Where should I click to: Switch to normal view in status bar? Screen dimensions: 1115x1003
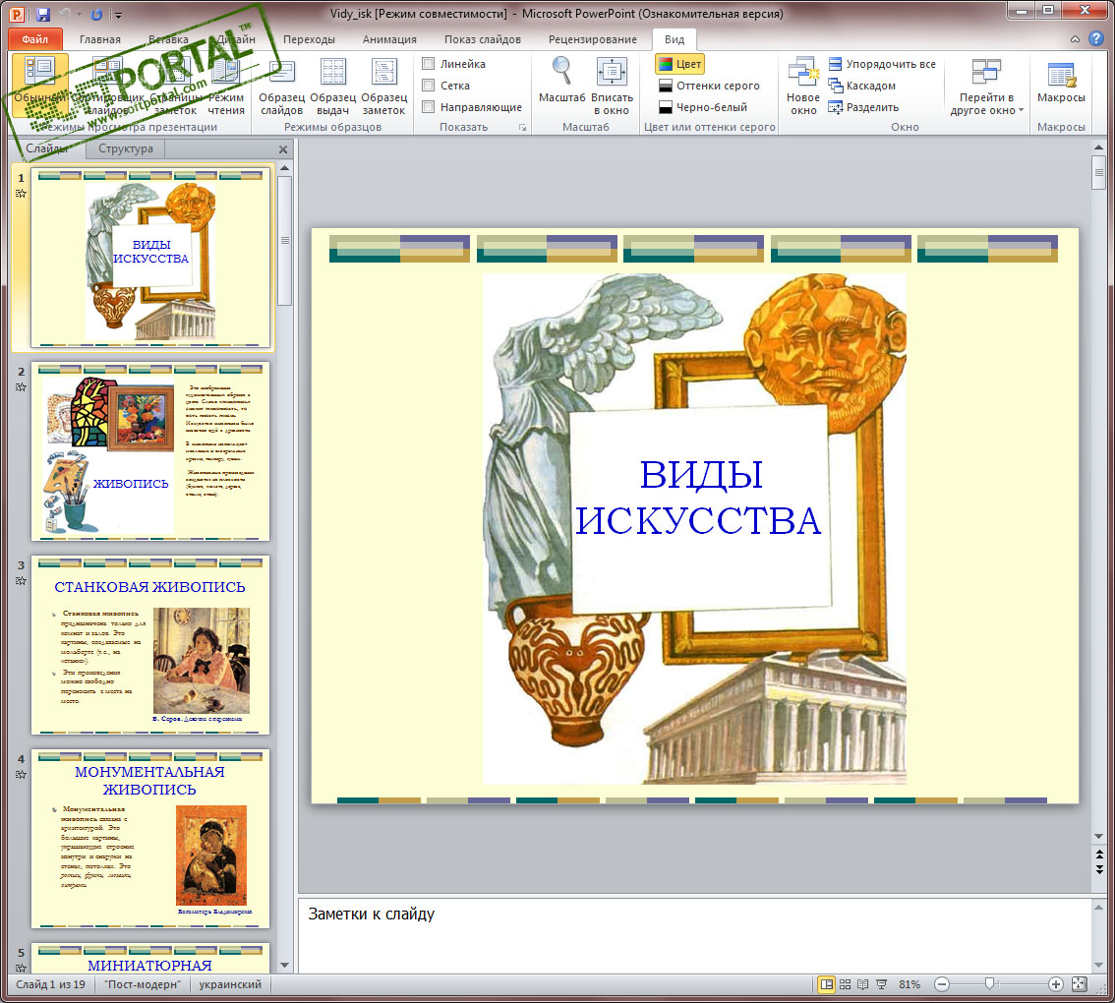826,984
